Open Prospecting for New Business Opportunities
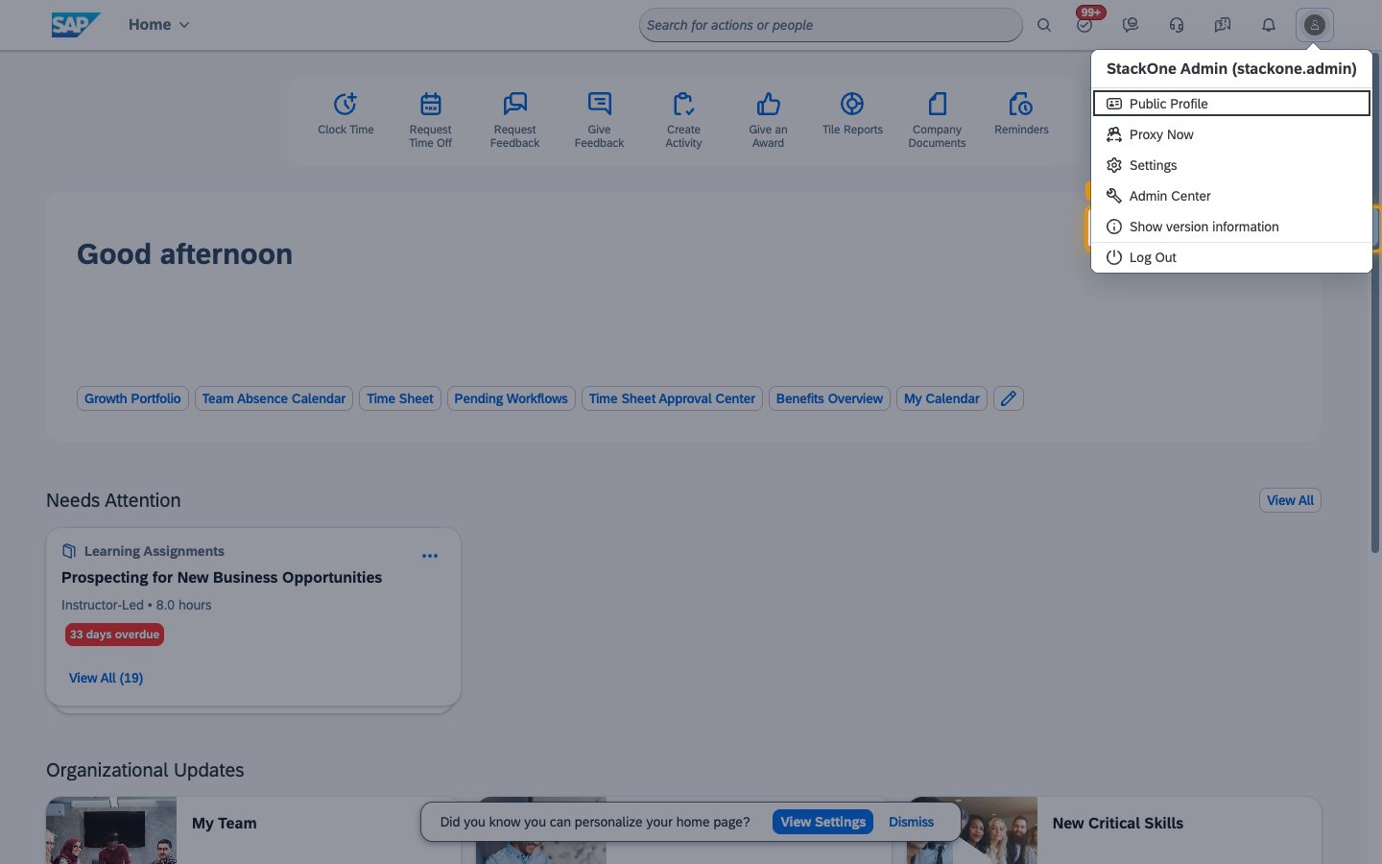The image size is (1382, 864). (x=222, y=577)
